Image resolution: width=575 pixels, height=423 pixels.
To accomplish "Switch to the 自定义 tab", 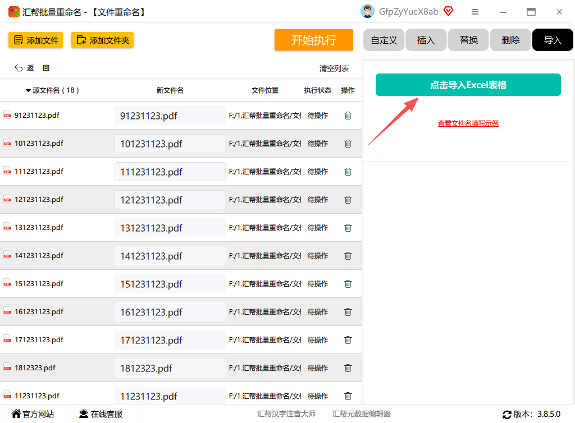I will coord(384,40).
